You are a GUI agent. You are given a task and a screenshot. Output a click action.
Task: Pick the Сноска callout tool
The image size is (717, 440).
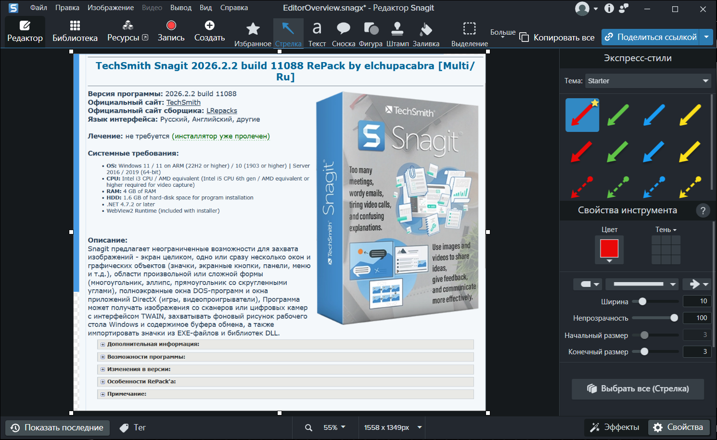tap(344, 34)
